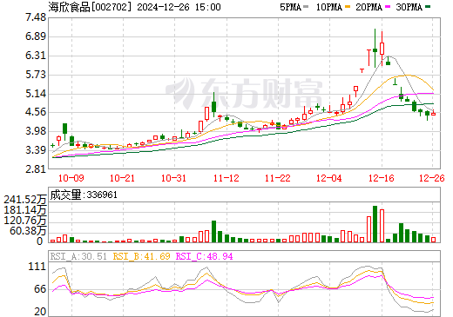Click the 241.52万 volume axis label

point(25,200)
